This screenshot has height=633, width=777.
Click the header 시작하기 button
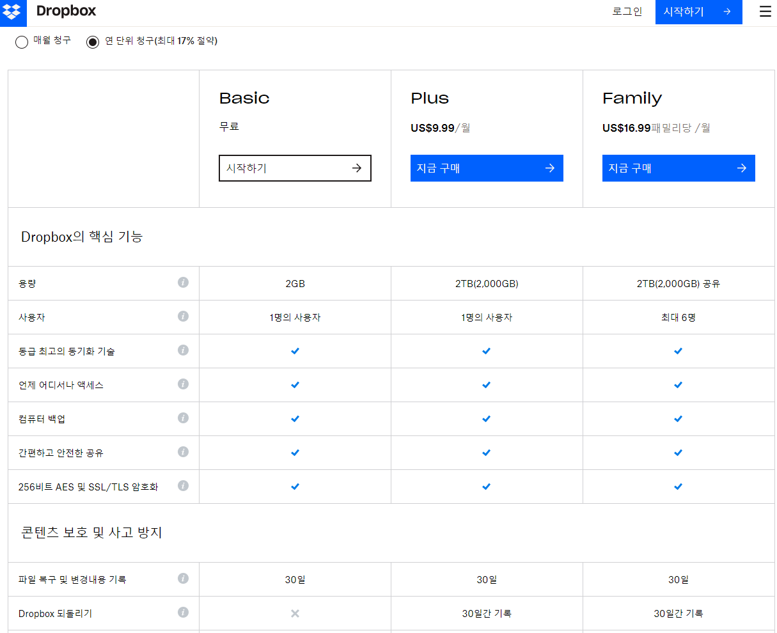coord(698,12)
